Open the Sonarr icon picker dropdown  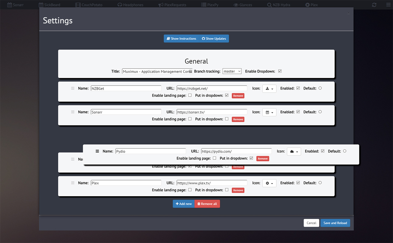[x=269, y=112]
